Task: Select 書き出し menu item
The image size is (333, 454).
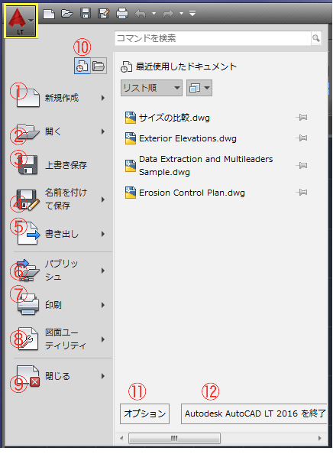Action: [x=61, y=234]
